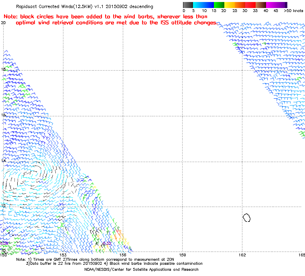Click the '>50 knots' legend label
The width and height of the screenshot is (305, 276).
point(293,11)
